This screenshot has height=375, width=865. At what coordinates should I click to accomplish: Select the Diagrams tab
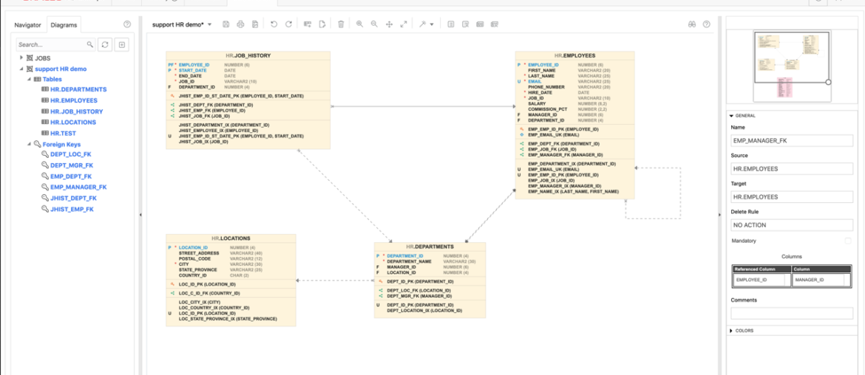coord(64,25)
